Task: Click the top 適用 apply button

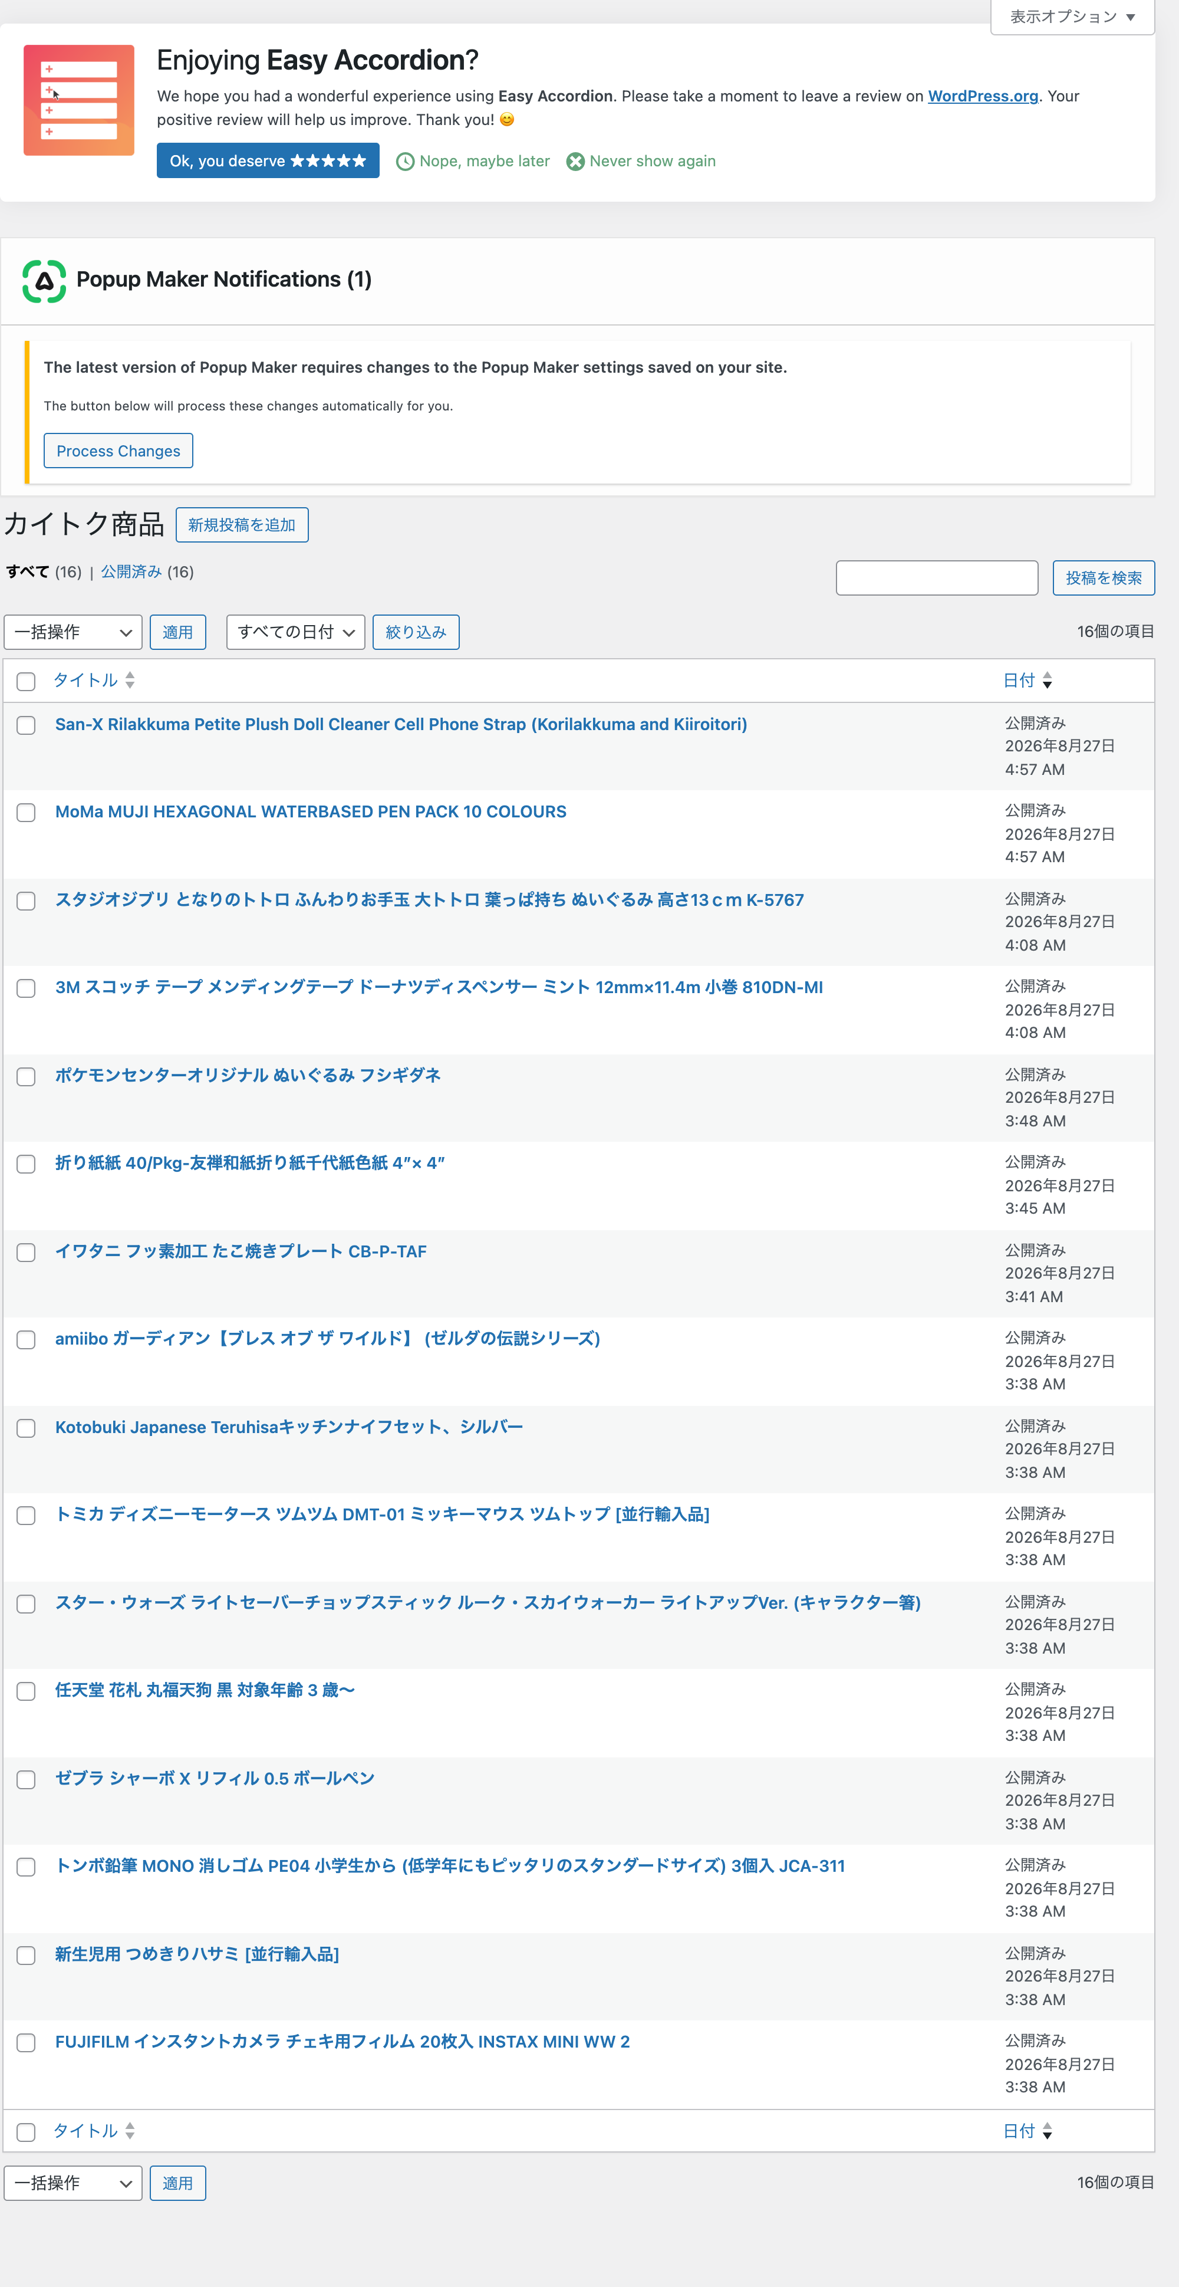Action: (177, 632)
